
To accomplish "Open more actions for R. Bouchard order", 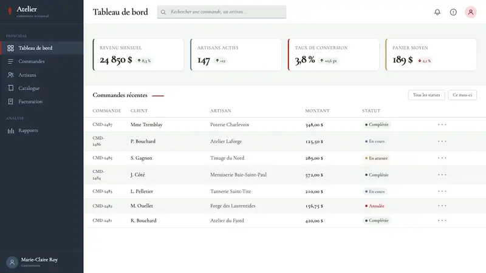I will (442, 220).
